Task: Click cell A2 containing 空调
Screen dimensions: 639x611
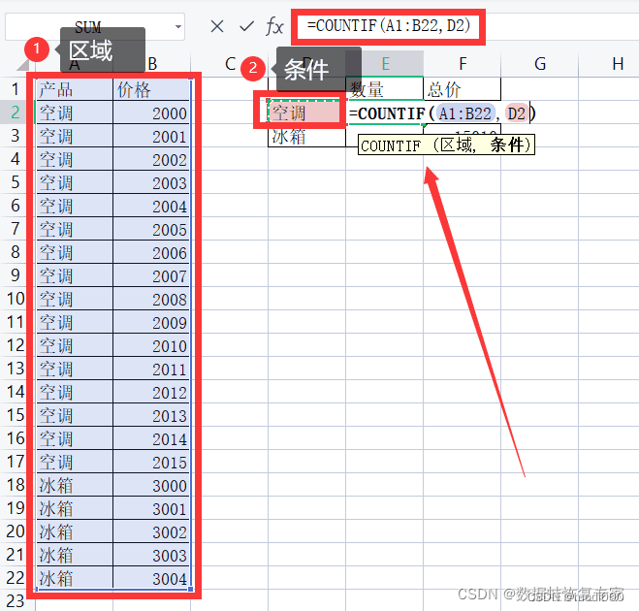Action: pyautogui.click(x=74, y=113)
